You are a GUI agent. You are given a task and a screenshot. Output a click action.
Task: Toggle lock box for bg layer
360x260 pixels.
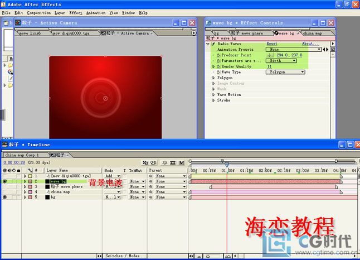point(18,198)
